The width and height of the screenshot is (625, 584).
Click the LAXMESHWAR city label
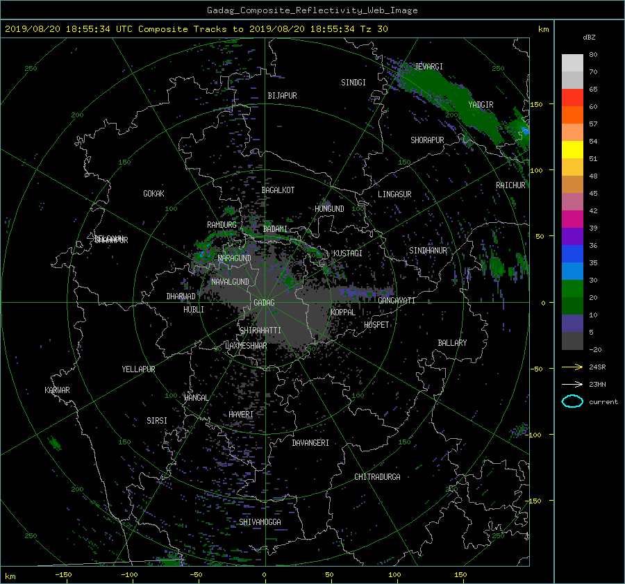click(246, 346)
